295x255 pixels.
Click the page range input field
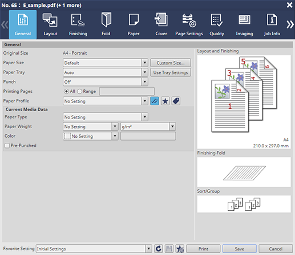click(127, 91)
